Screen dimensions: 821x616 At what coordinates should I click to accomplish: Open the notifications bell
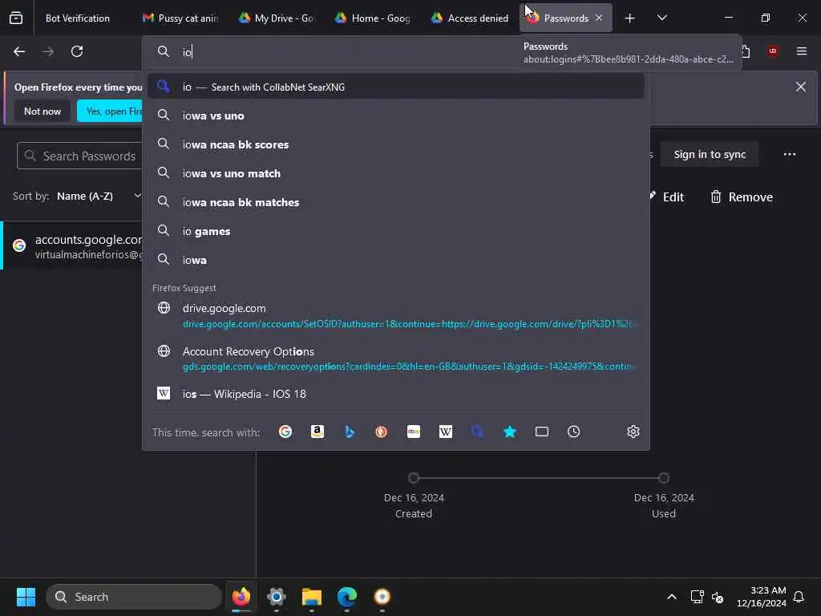coord(799,597)
